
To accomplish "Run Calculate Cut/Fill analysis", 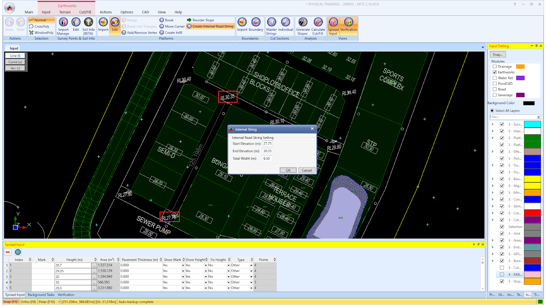I will coord(318,26).
